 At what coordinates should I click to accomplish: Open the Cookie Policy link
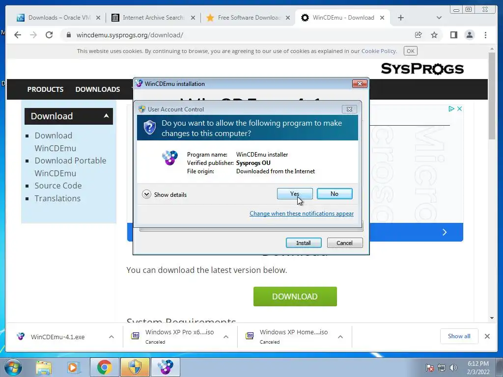[x=379, y=51]
